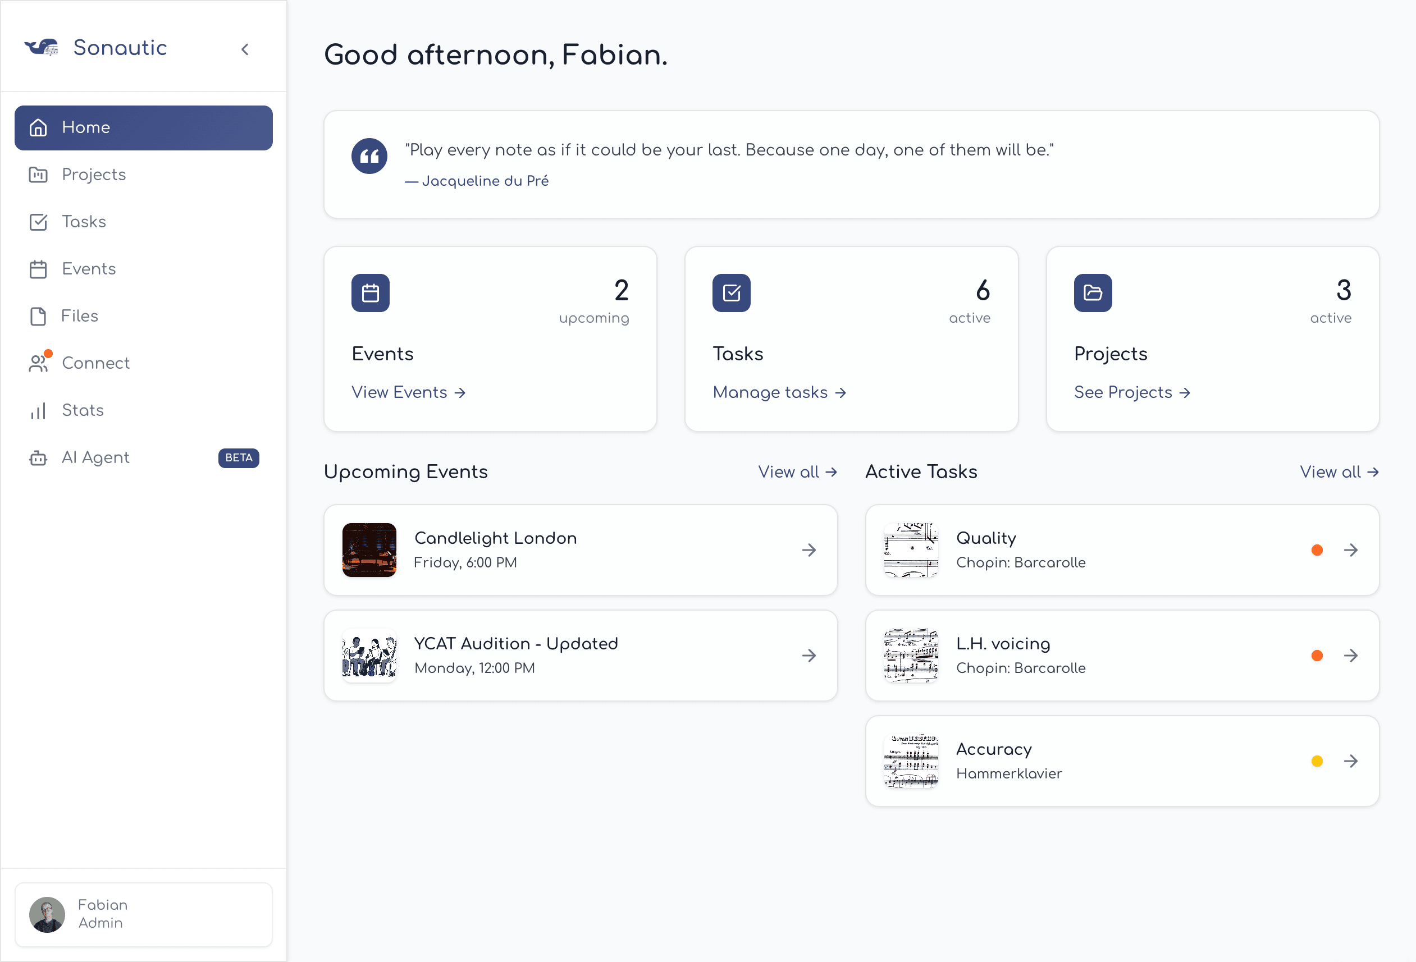The image size is (1416, 962).
Task: Click the Sonautic whale logo
Action: (x=42, y=48)
